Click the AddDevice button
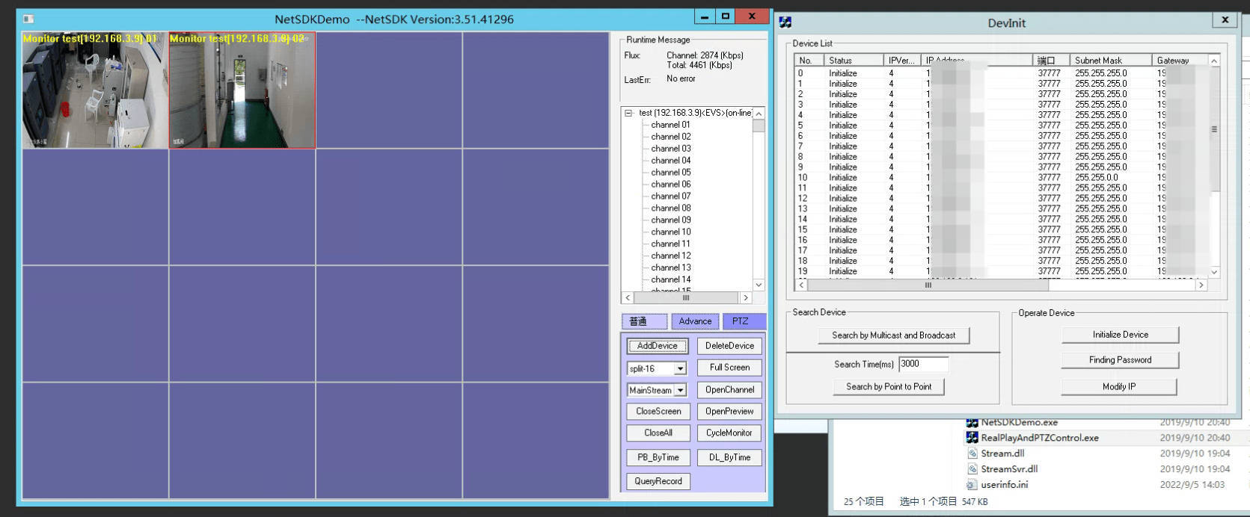This screenshot has height=517, width=1250. tap(657, 346)
